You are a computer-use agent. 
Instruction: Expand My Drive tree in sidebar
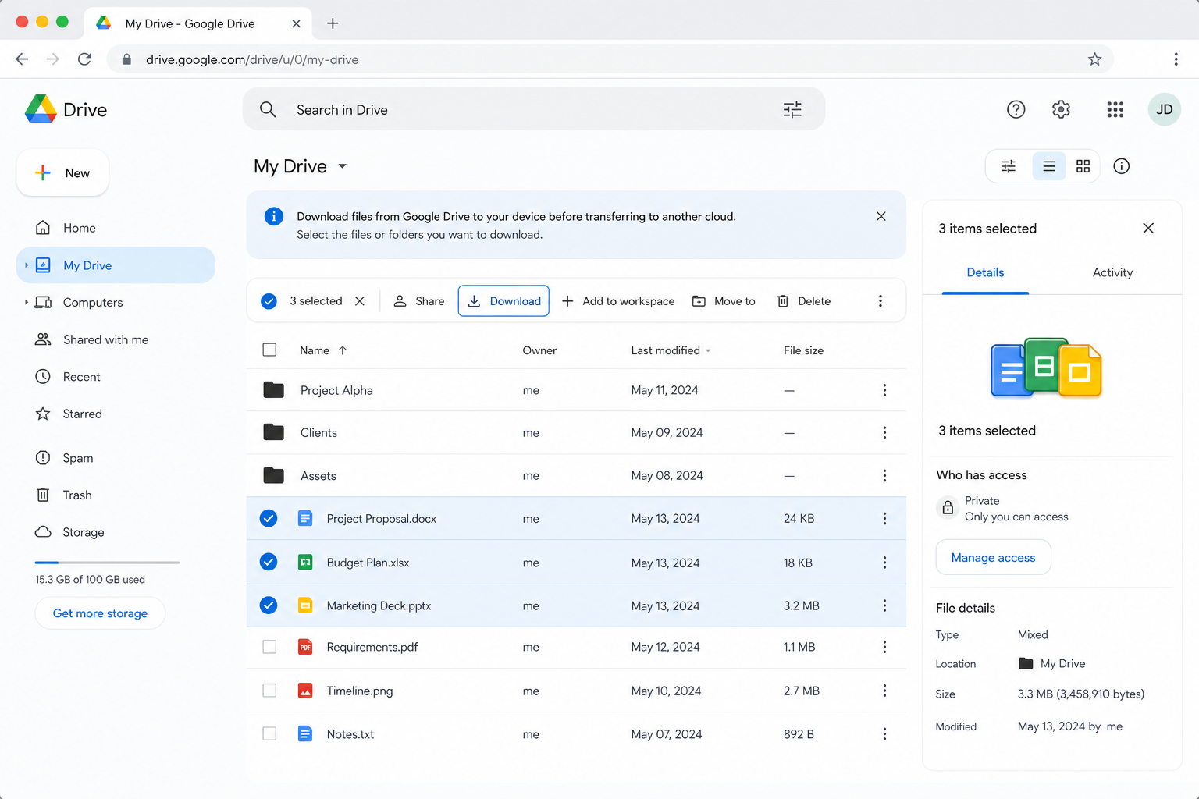[26, 265]
